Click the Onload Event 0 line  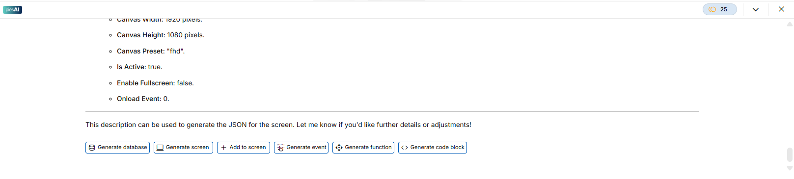coord(143,99)
